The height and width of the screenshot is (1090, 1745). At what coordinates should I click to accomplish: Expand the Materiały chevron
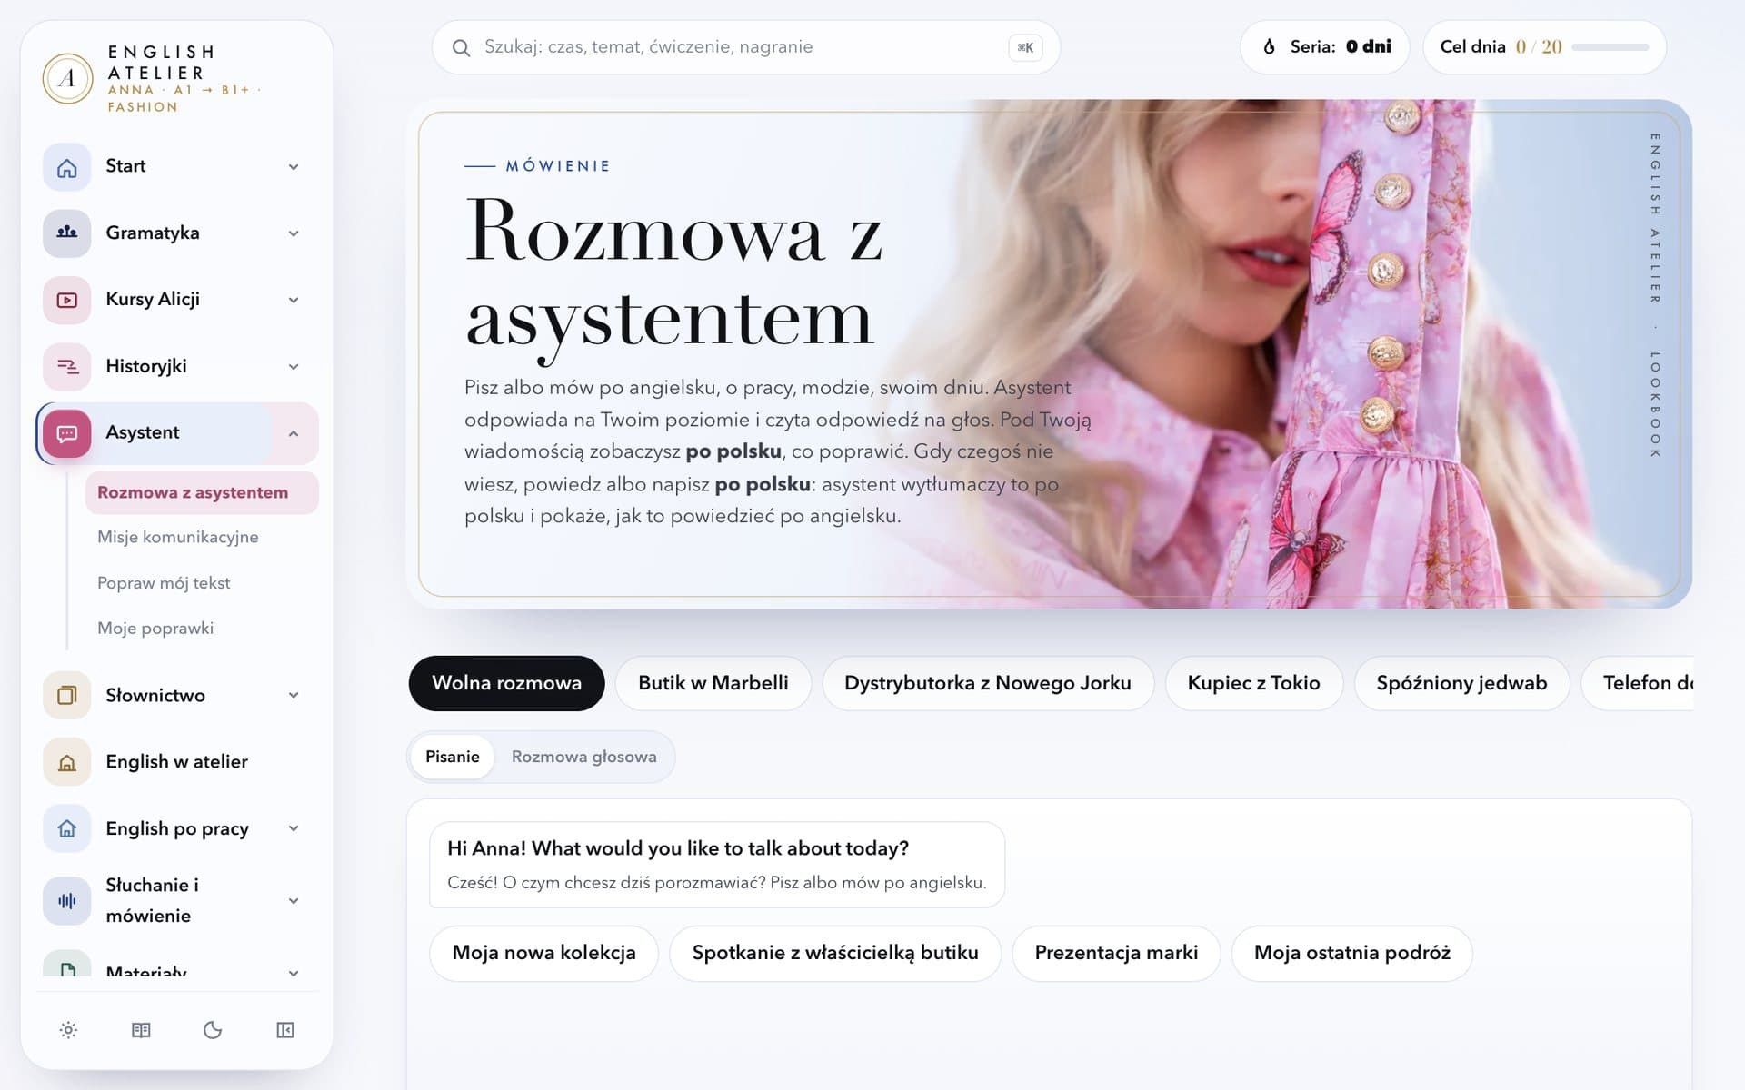tap(294, 973)
